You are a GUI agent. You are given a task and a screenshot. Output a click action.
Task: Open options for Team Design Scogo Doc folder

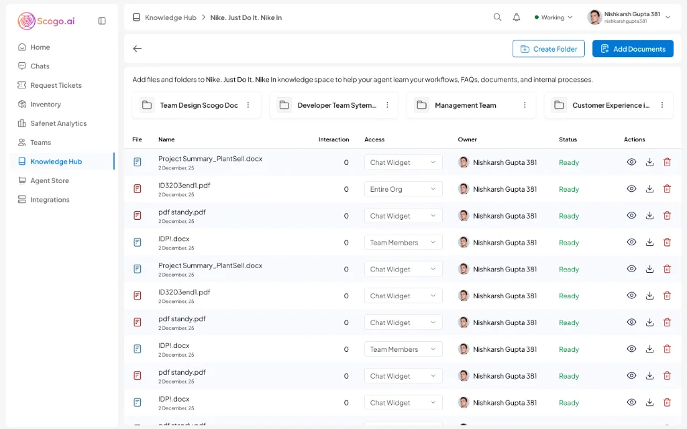tap(248, 105)
